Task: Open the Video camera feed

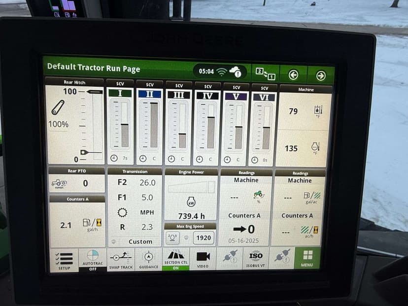Action: pos(203,259)
